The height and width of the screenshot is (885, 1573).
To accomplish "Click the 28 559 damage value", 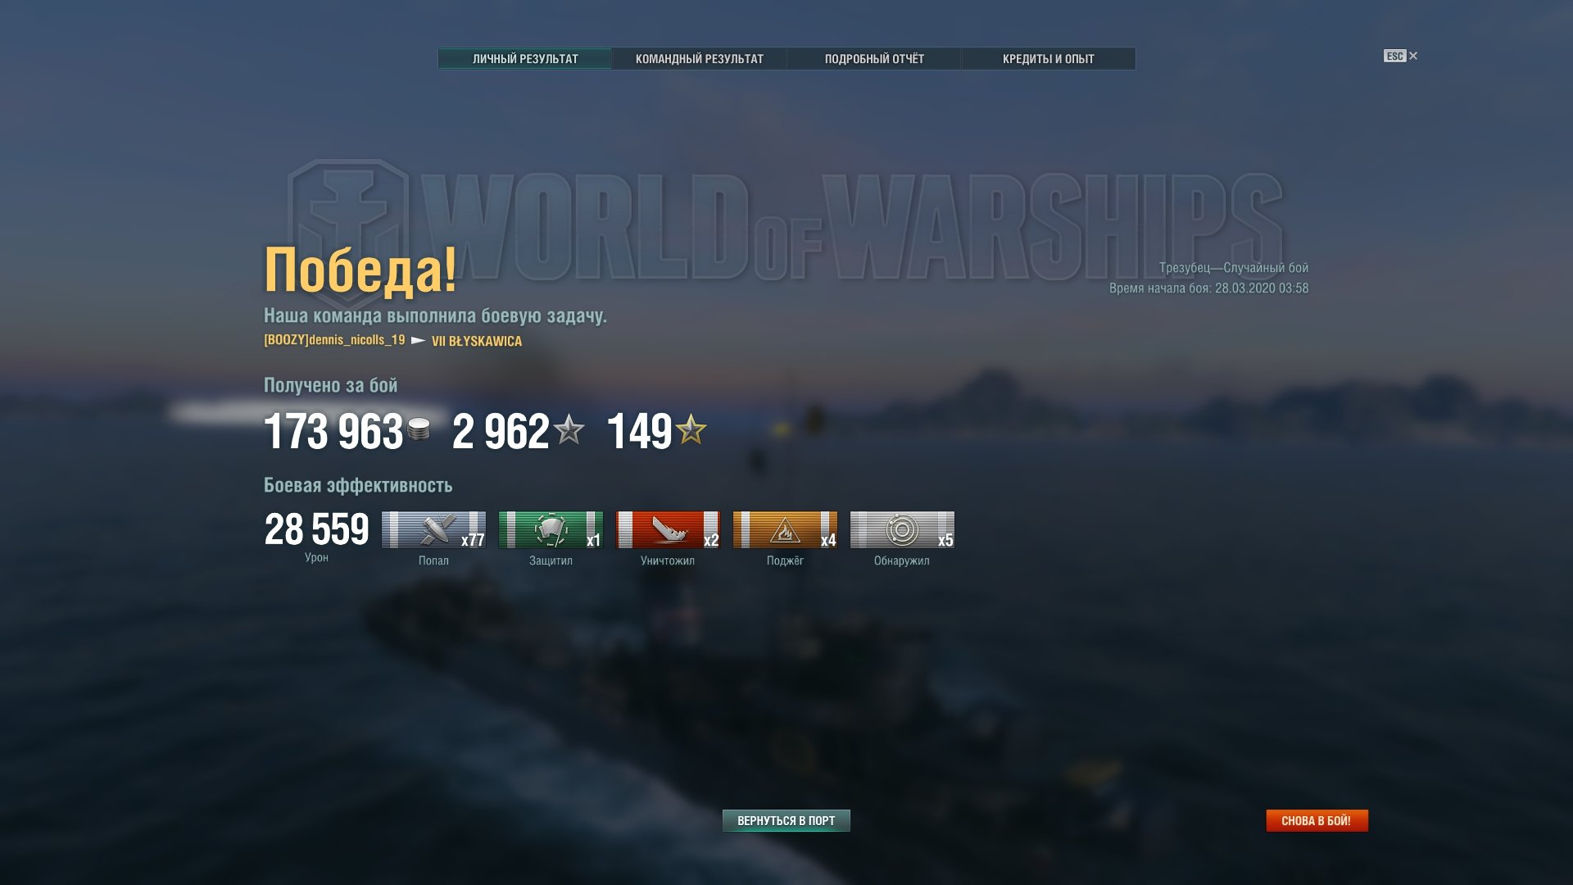I will pyautogui.click(x=317, y=529).
